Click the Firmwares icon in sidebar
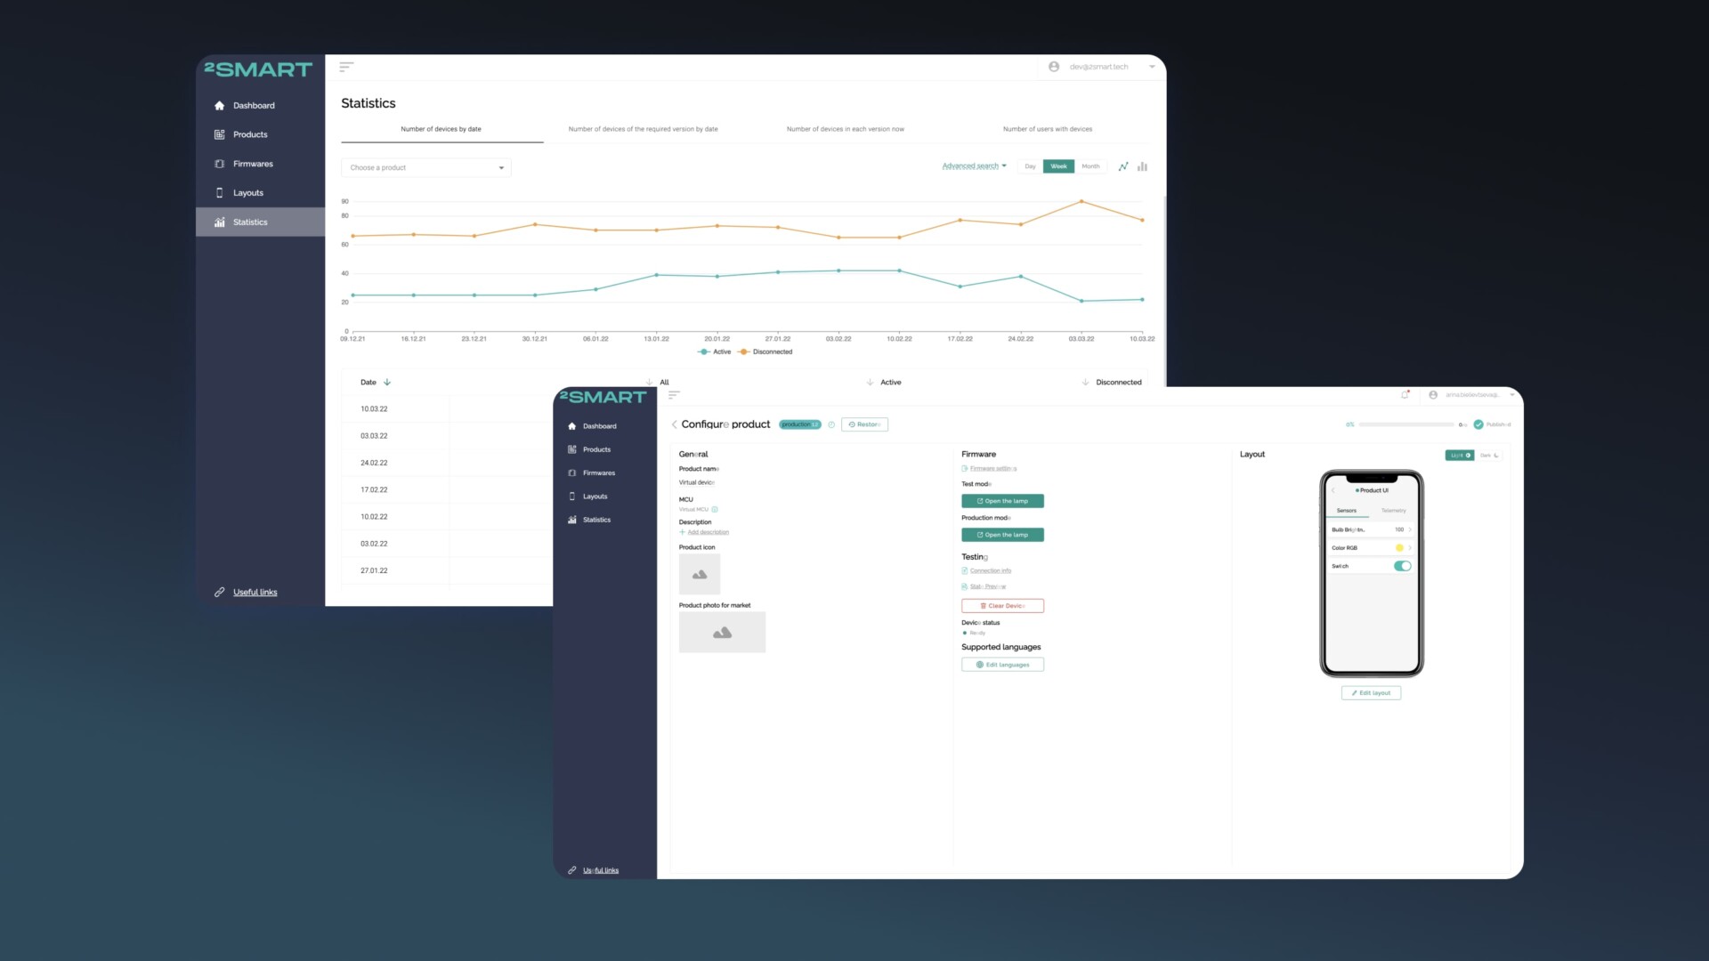Screen dimensions: 1709x961 tap(220, 163)
